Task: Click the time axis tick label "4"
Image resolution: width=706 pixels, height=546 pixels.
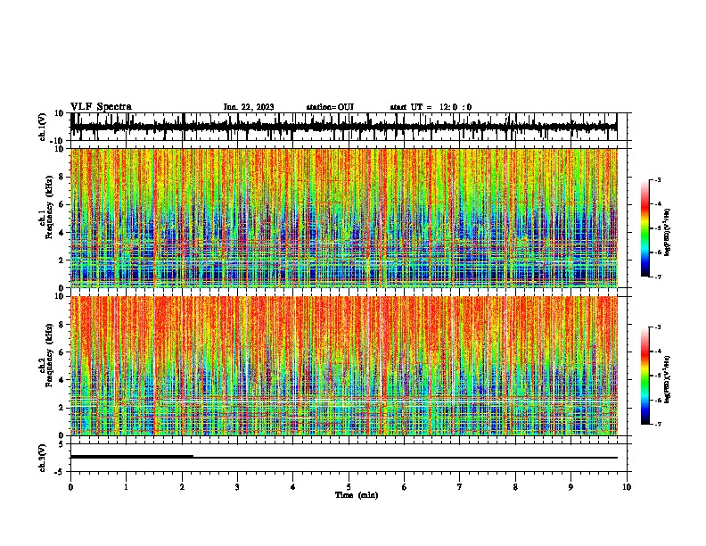Action: click(293, 487)
